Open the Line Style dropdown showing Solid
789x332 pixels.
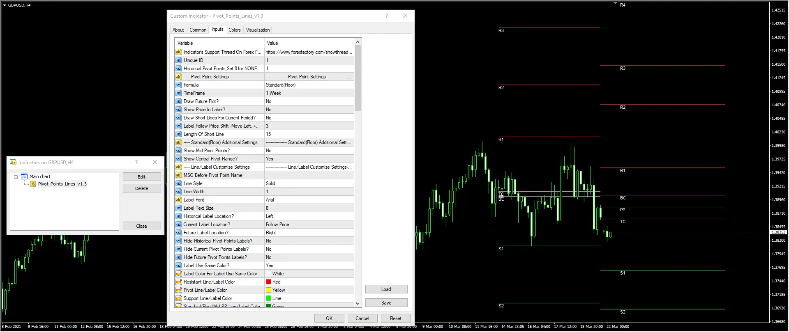[x=309, y=183]
